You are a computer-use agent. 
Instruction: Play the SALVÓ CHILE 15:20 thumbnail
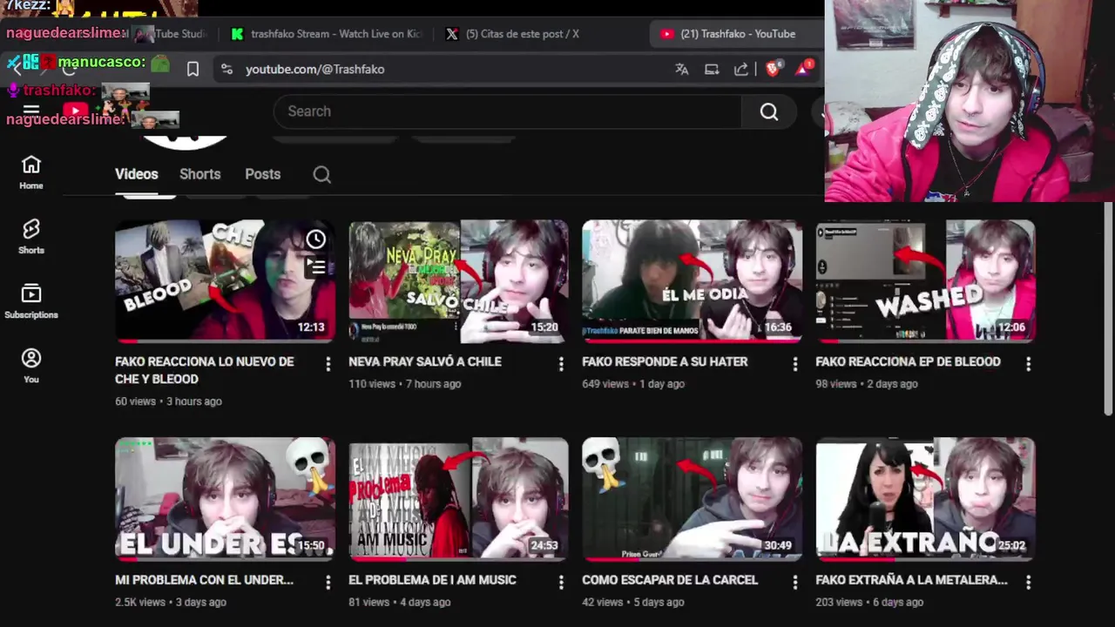(x=458, y=280)
